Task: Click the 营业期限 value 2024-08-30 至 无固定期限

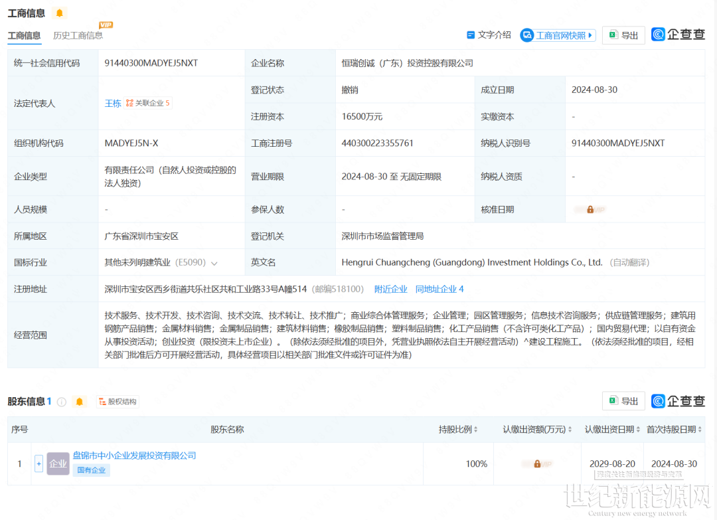Action: click(392, 177)
